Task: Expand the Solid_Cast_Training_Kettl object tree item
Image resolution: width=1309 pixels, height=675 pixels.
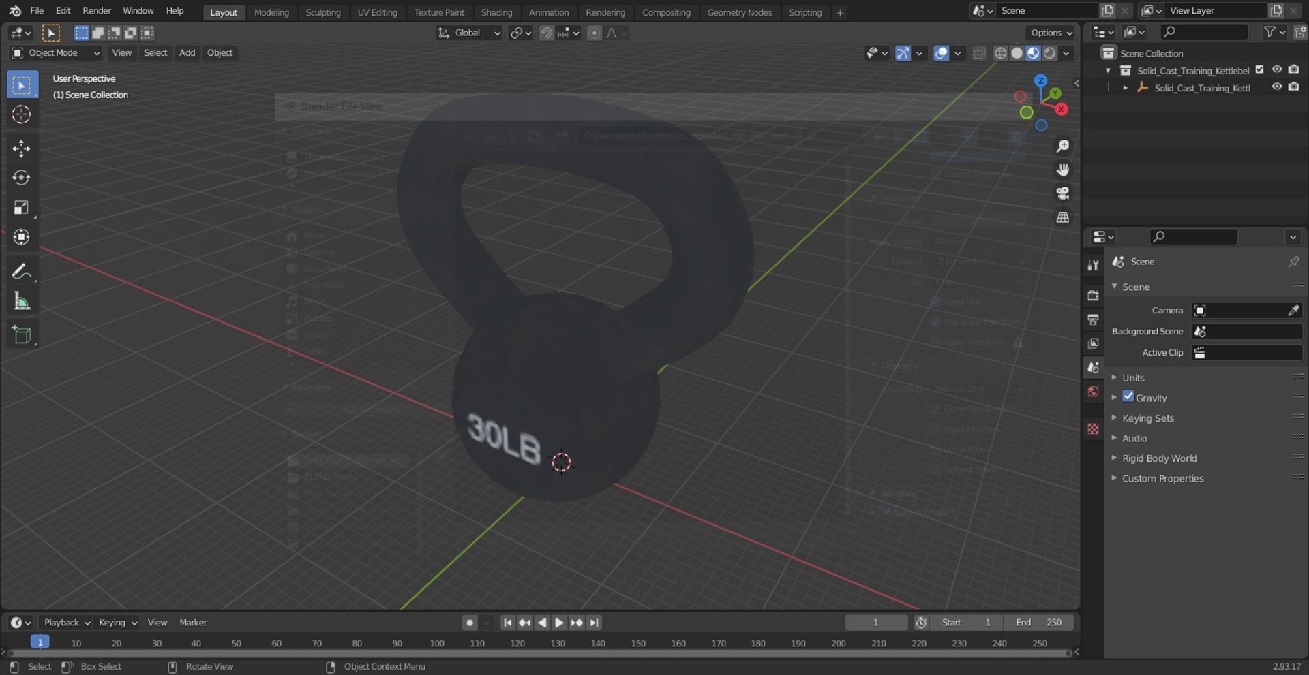Action: point(1125,88)
